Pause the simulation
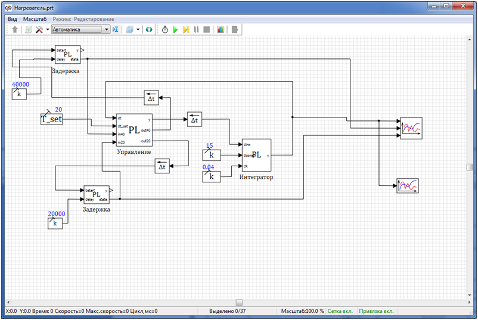Screen dimensions: 478x320 point(196,30)
